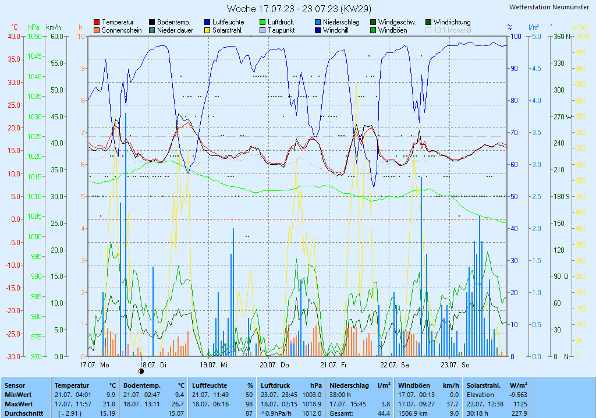Click the Bodentemp. label in the legend
Screen dimensions: 596x418
pyautogui.click(x=173, y=23)
